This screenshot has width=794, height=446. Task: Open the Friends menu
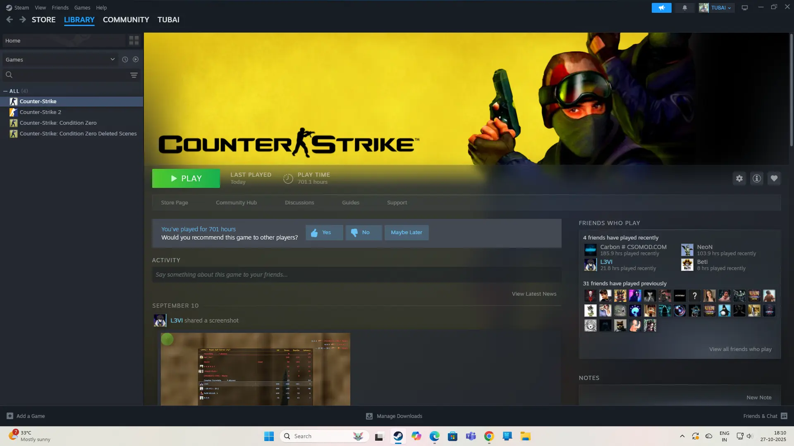(x=60, y=7)
